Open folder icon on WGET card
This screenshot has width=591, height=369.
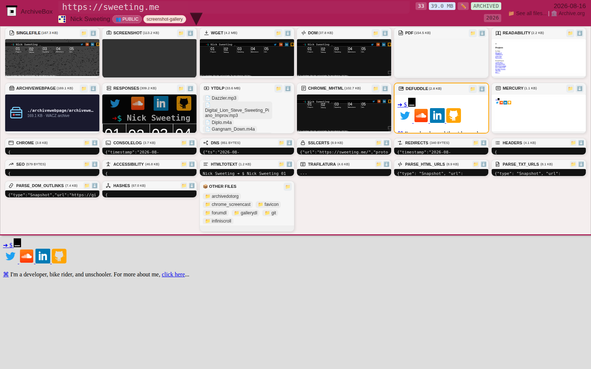279,33
